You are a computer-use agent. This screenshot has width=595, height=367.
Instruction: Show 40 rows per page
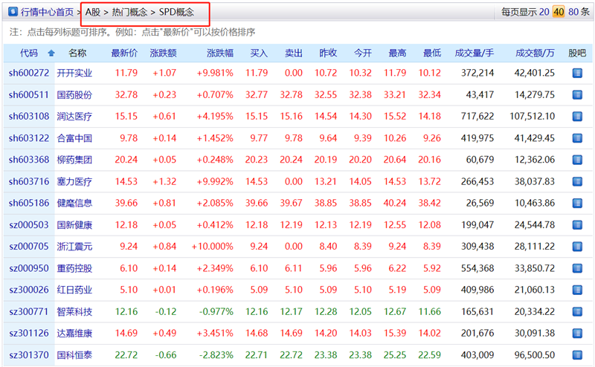pyautogui.click(x=559, y=12)
